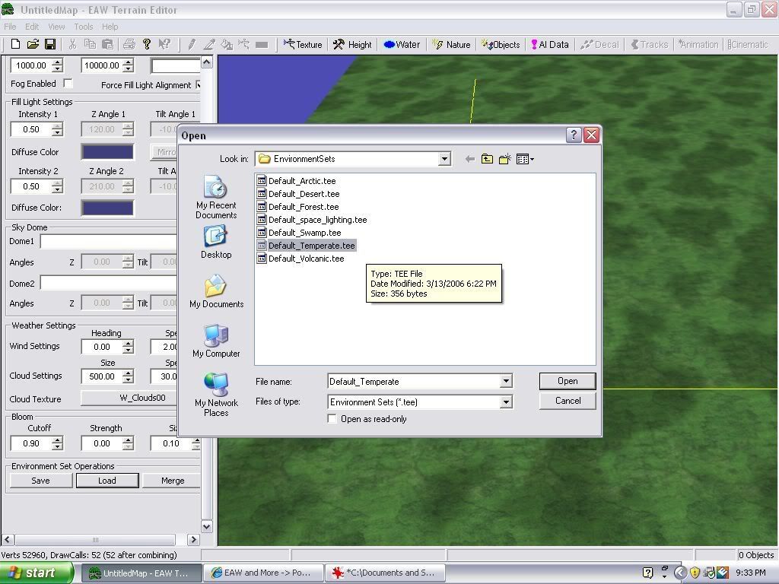Go to My Computer in places bar
The height and width of the screenshot is (584, 779).
coord(216,341)
